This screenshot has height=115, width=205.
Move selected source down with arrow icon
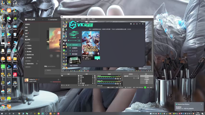click(88, 85)
